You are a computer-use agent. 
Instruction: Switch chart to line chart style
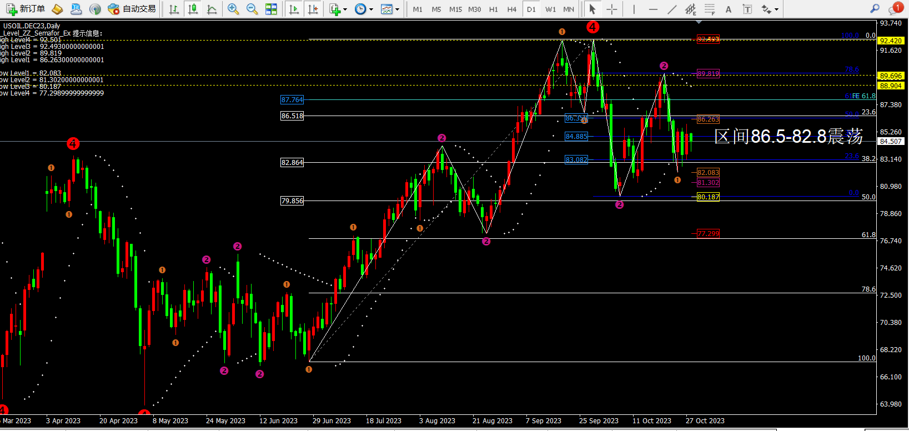point(212,9)
